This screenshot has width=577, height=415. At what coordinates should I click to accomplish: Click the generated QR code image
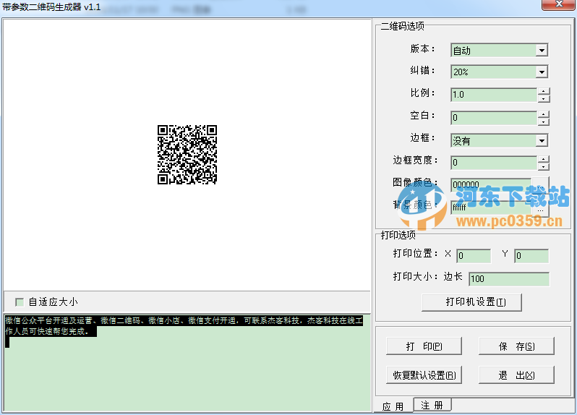pyautogui.click(x=187, y=155)
